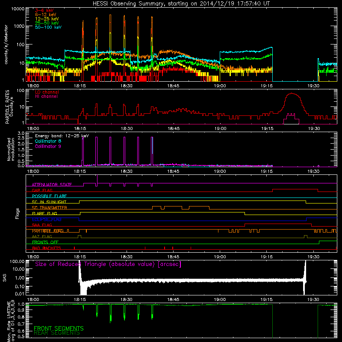The image size is (342, 342).
Task: Click '100.00' tick on SAS plot
Action: point(17,261)
